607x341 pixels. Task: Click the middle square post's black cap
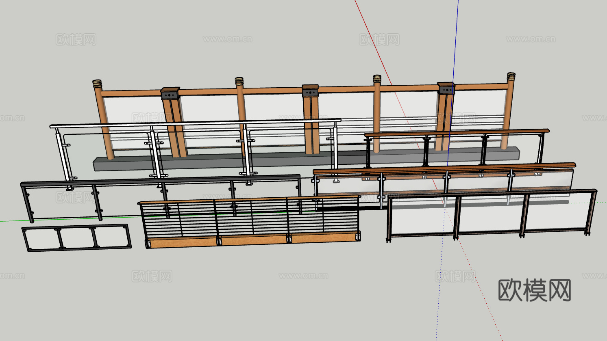pyautogui.click(x=310, y=93)
